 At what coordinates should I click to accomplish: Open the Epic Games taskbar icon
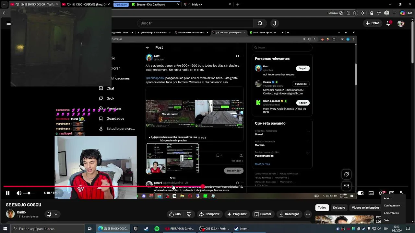[136, 229]
